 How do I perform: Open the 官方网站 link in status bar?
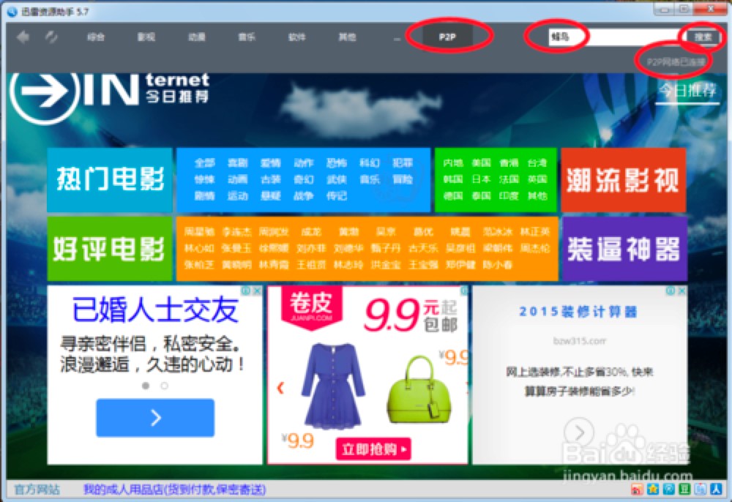[x=37, y=490]
